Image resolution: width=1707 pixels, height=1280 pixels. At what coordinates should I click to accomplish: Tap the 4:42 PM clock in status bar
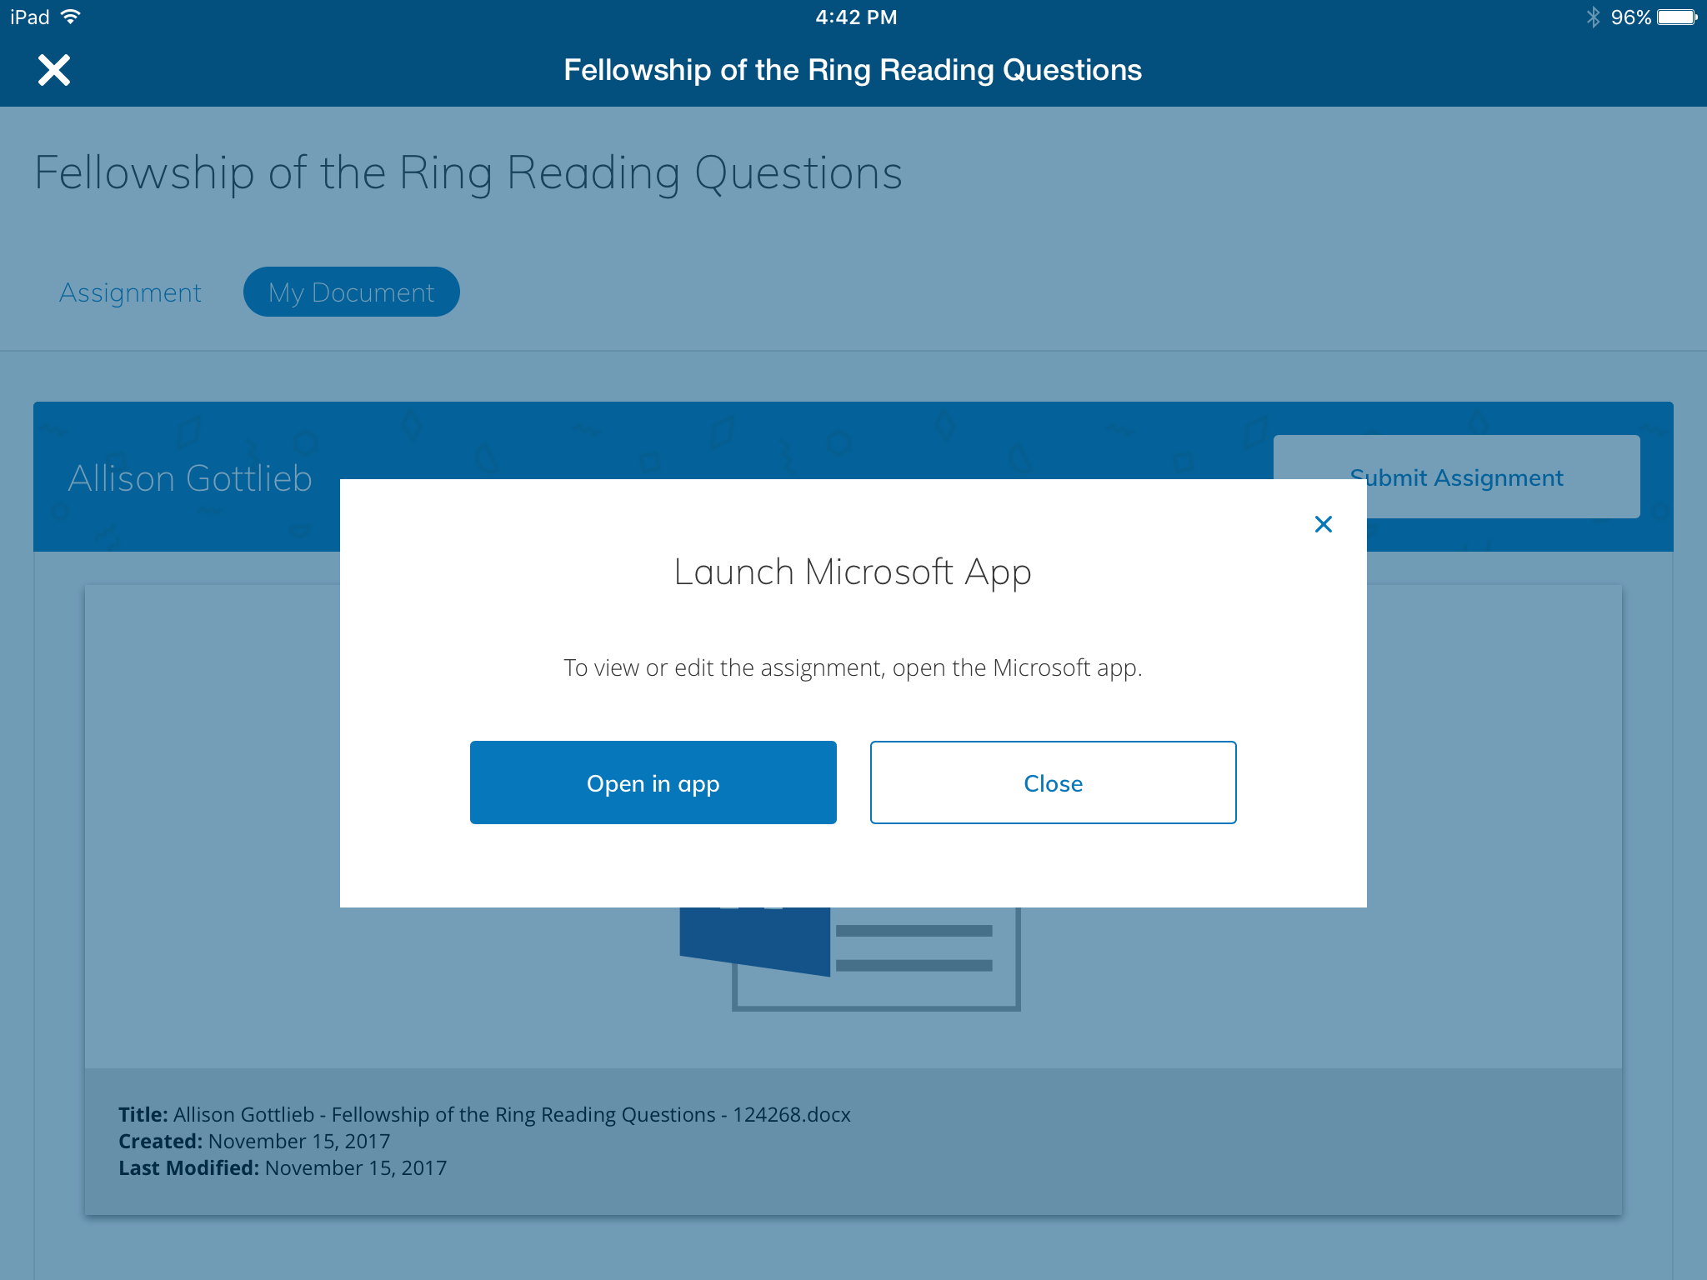click(856, 17)
